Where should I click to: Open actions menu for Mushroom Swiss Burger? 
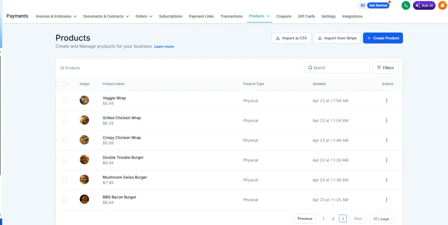tap(386, 180)
